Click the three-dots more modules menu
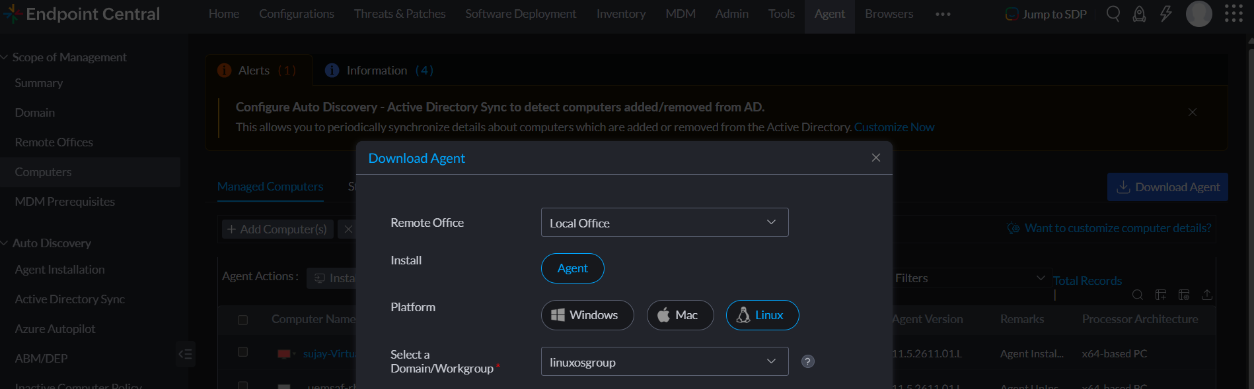The width and height of the screenshot is (1254, 389). pos(943,14)
